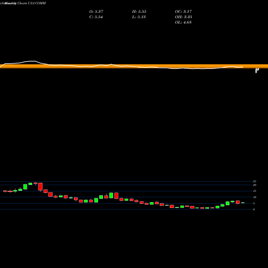Click the "Charts USA COMM" chart title
Viewport: 268px width, 268px height.
coord(32,3)
